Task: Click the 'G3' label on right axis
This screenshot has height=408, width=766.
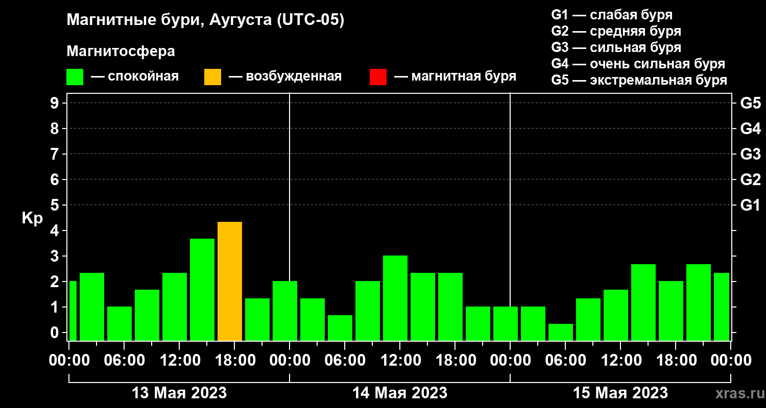Action: click(750, 154)
